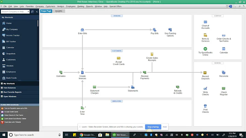Open the Company menu

click(x=40, y=6)
